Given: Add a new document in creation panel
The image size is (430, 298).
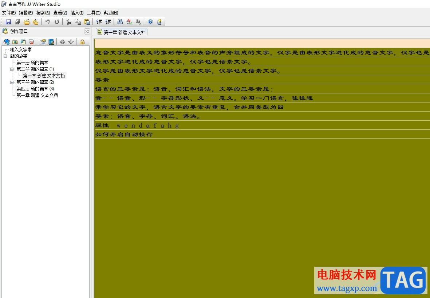Looking at the screenshot, I should [x=23, y=41].
